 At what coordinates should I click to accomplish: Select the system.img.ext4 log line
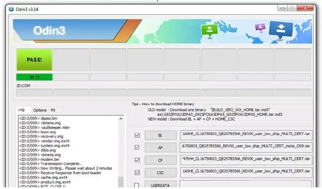coord(45,146)
